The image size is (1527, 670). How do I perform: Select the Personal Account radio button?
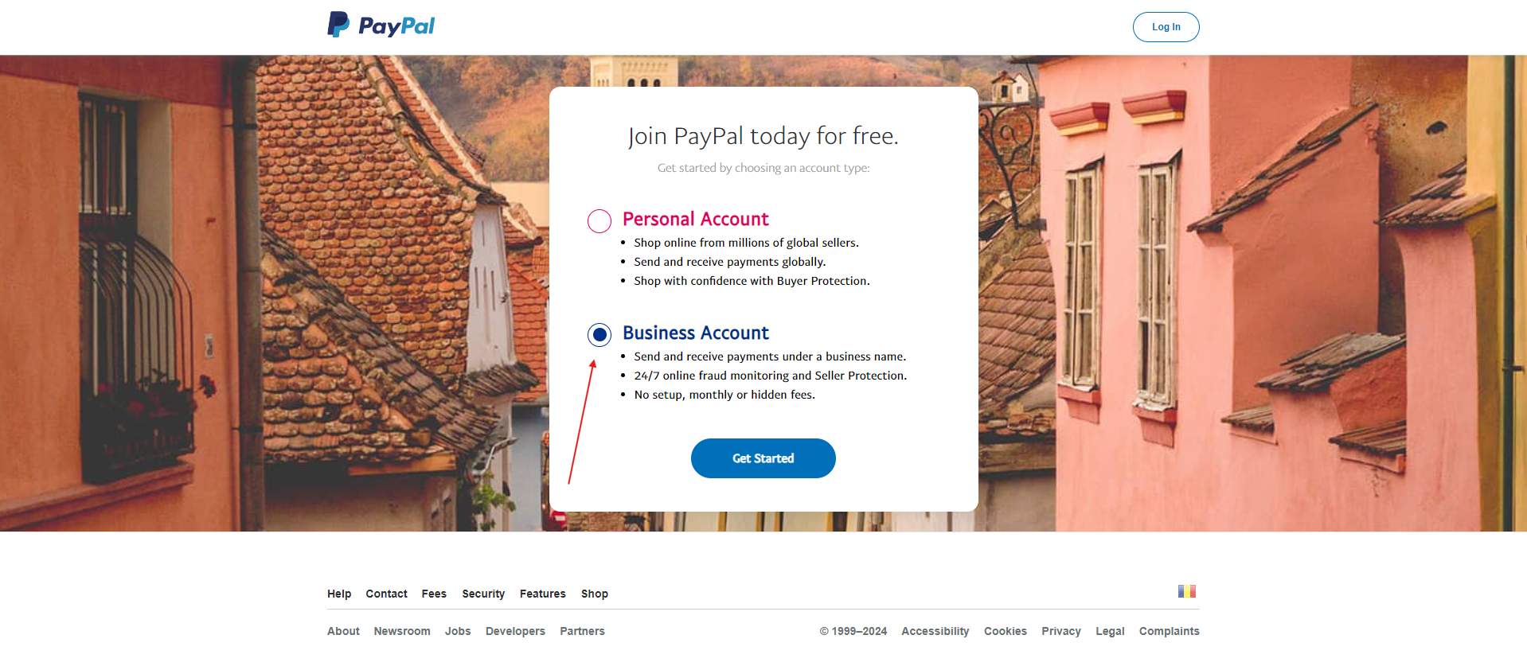(599, 221)
